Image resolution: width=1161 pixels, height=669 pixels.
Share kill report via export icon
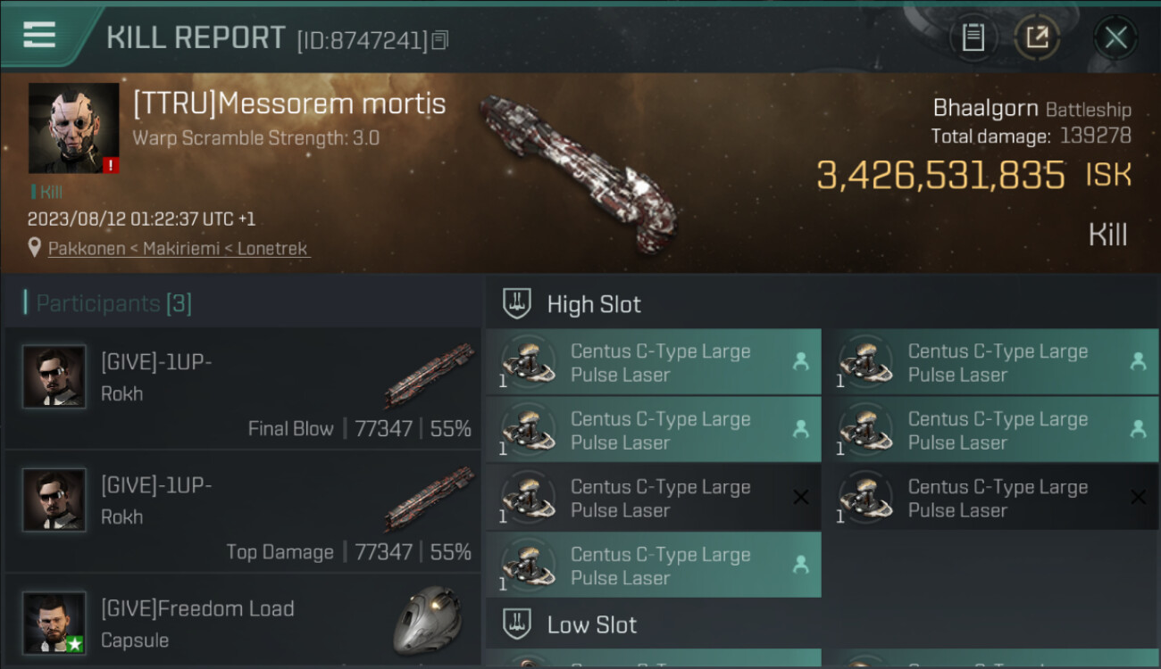(1037, 37)
